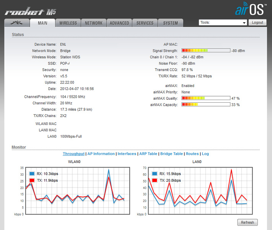Click the WLAN0 throughput graph
Image resolution: width=272 pixels, height=230 pixels.
[x=78, y=191]
